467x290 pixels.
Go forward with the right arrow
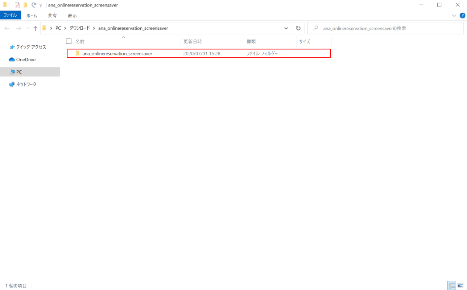pyautogui.click(x=19, y=28)
